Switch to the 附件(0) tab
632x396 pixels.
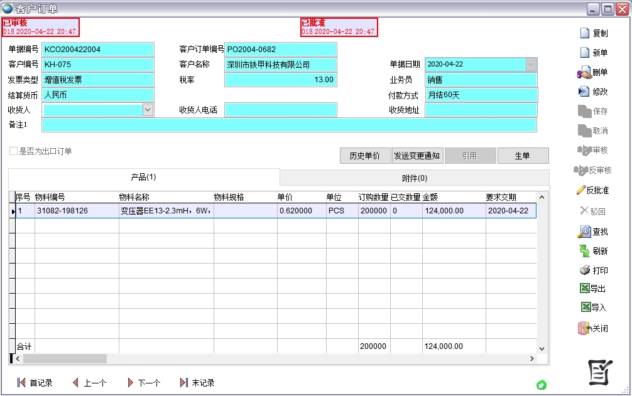click(x=414, y=178)
